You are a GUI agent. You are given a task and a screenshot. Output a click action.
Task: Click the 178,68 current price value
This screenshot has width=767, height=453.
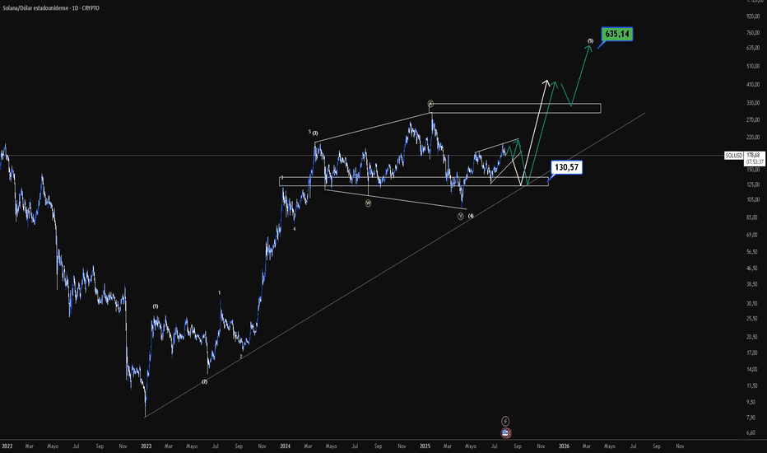pyautogui.click(x=753, y=155)
